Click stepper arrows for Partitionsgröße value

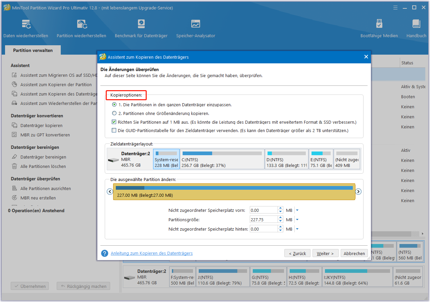pyautogui.click(x=281, y=220)
